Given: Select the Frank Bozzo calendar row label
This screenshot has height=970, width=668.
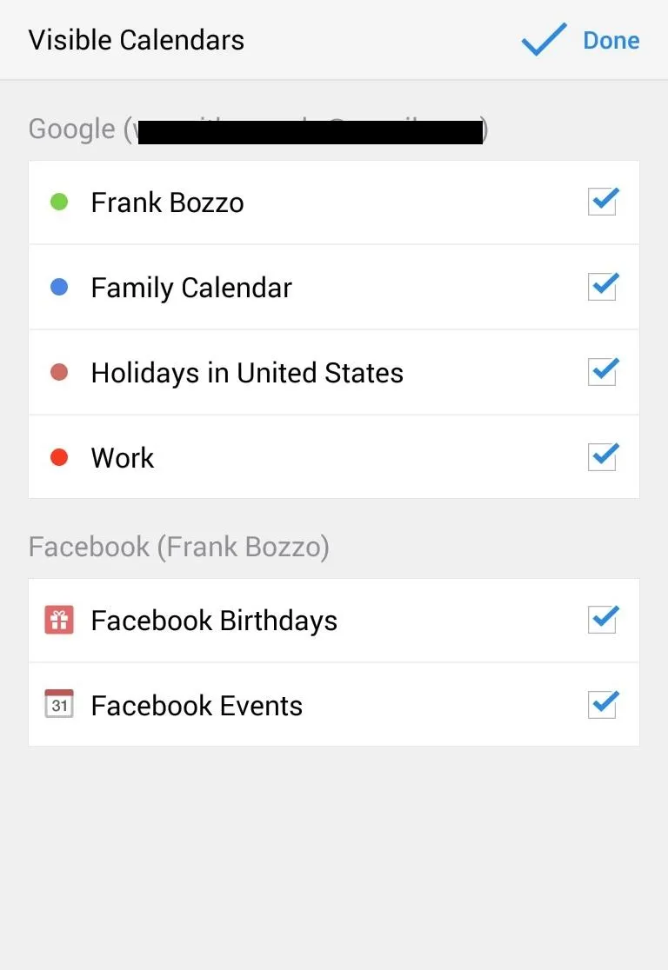Looking at the screenshot, I should [167, 203].
